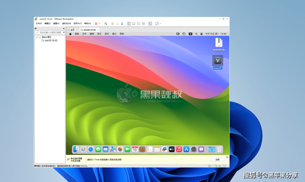Select the beamoff.zip desktop file
This screenshot has width=305, height=182.
(219, 44)
